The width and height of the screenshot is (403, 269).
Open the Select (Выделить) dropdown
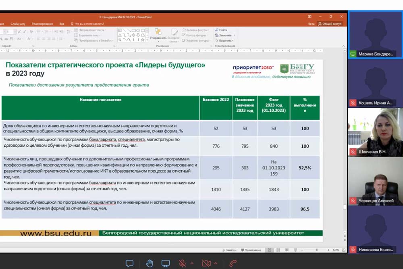(x=225, y=41)
